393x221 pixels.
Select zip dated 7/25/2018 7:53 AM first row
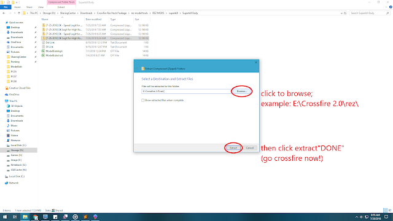(x=95, y=25)
